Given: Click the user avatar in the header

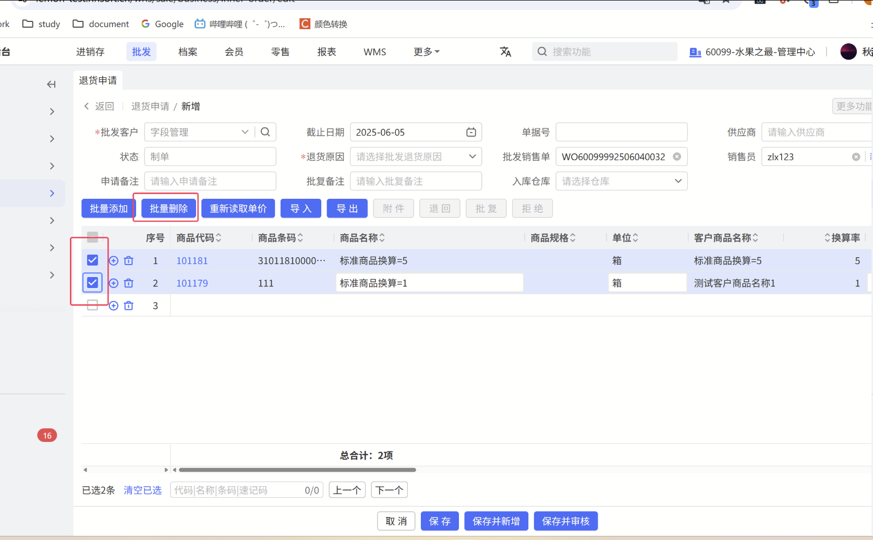Looking at the screenshot, I should tap(848, 52).
